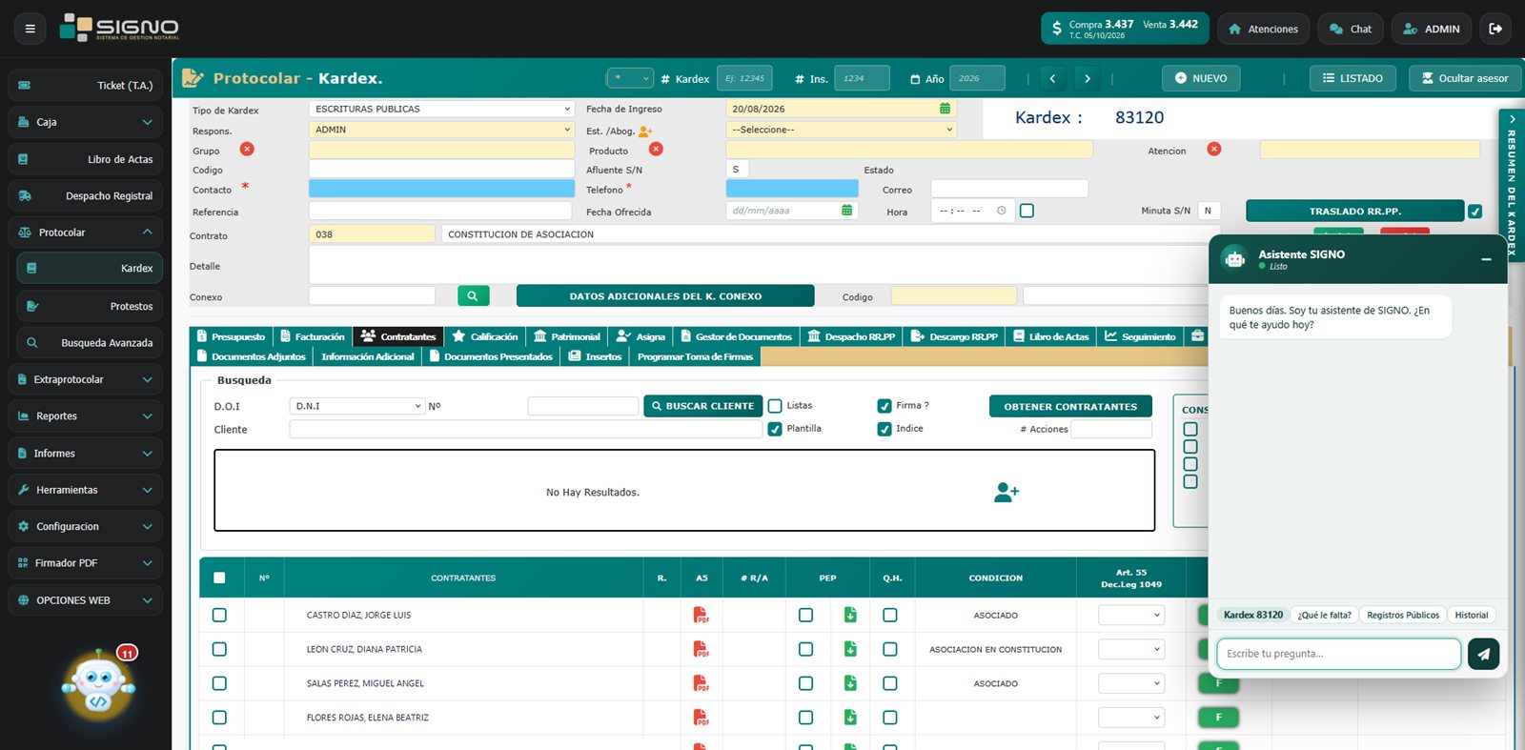Open PDF icon for Castro Diaz, Jorge Luis
This screenshot has height=750, width=1525.
(701, 615)
